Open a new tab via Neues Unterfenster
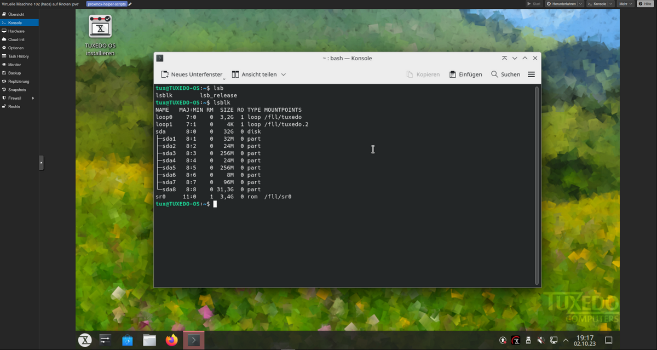Viewport: 657px width, 350px height. coord(192,74)
